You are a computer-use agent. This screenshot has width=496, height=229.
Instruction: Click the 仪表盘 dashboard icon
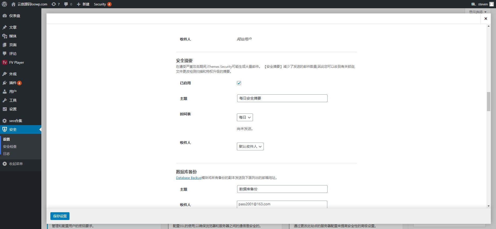(x=5, y=16)
